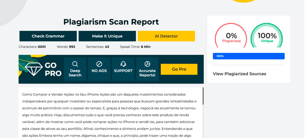Click the Check Grammar button
This screenshot has width=305, height=140.
pos(48,36)
